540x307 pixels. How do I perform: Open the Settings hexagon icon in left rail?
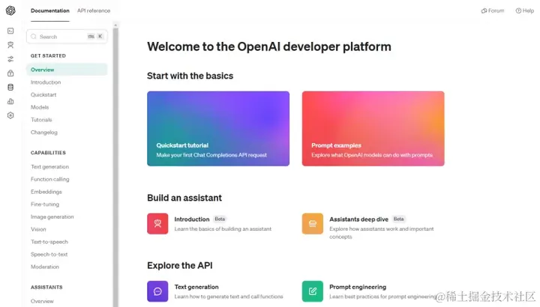pos(10,115)
